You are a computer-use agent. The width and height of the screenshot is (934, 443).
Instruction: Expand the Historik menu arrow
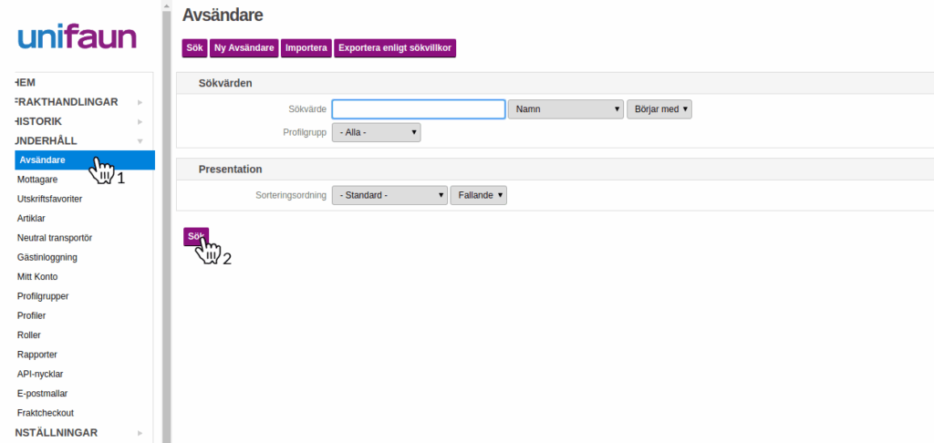(140, 121)
